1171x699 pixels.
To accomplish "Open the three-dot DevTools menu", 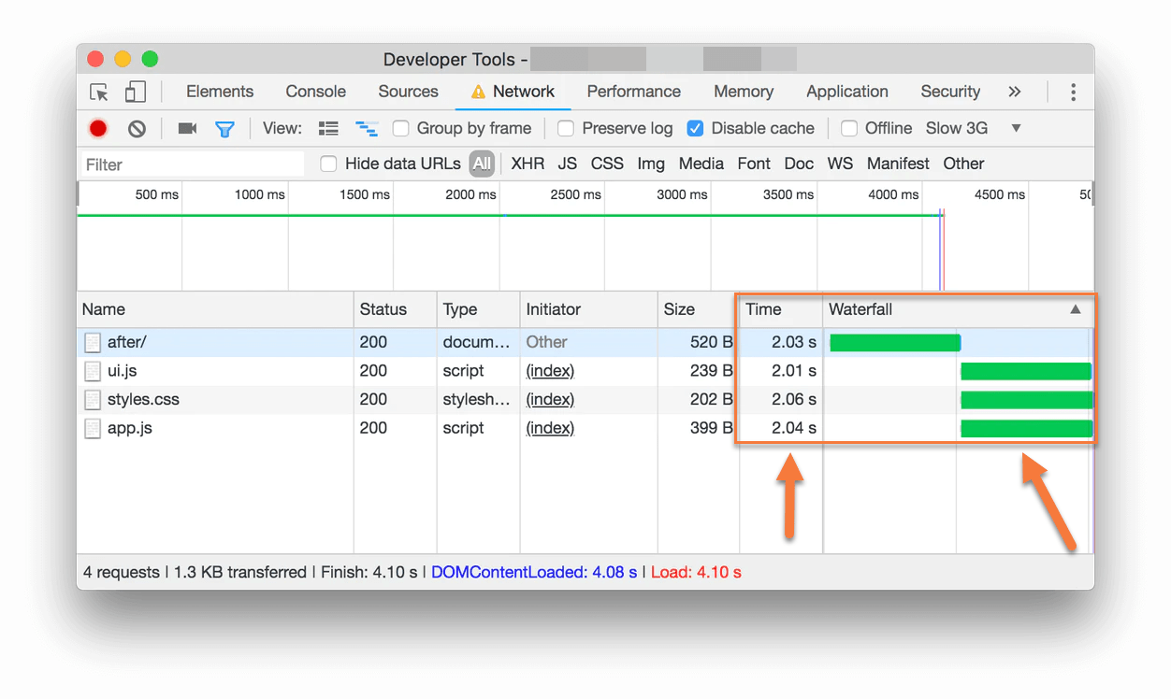I will coord(1073,92).
